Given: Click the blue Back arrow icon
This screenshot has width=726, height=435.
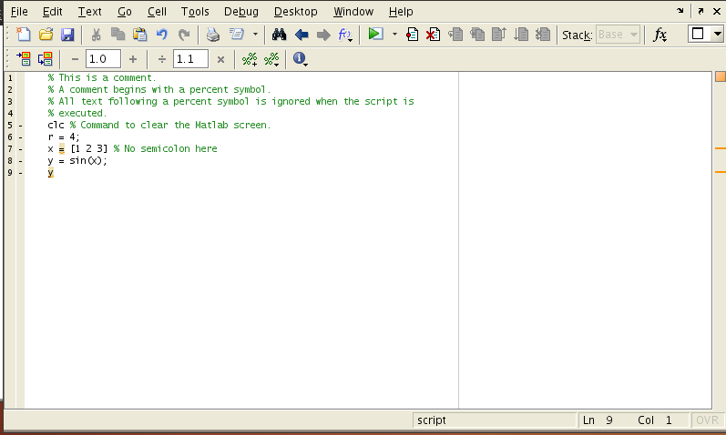Looking at the screenshot, I should tap(302, 35).
